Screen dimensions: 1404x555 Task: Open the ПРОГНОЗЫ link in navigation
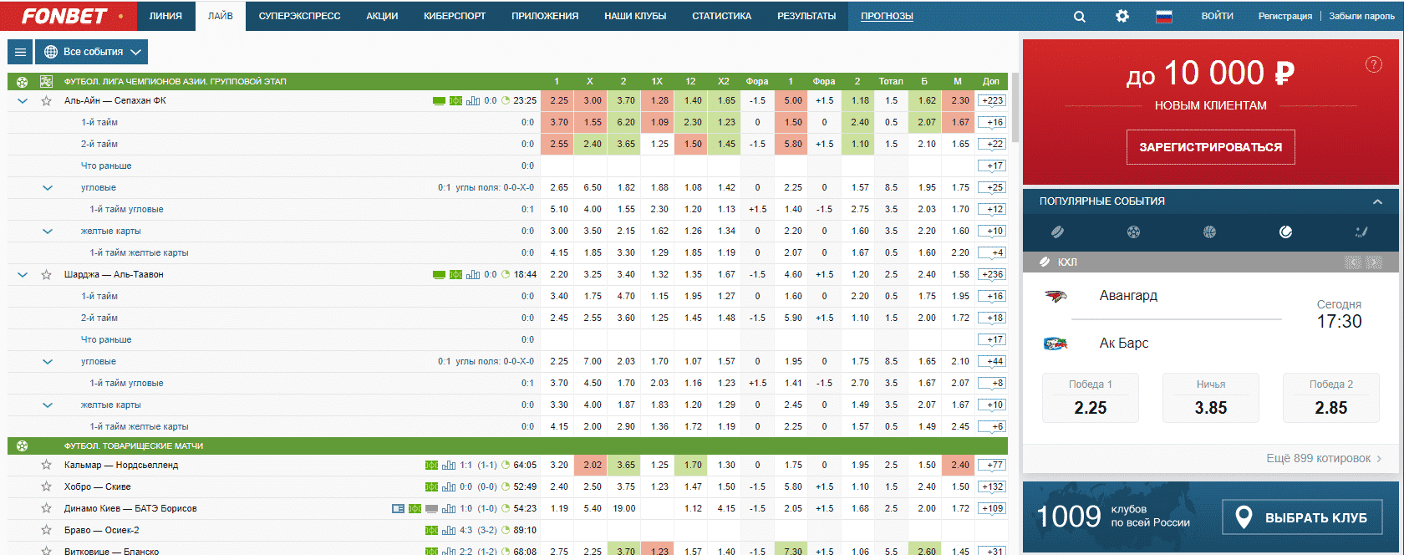click(887, 16)
